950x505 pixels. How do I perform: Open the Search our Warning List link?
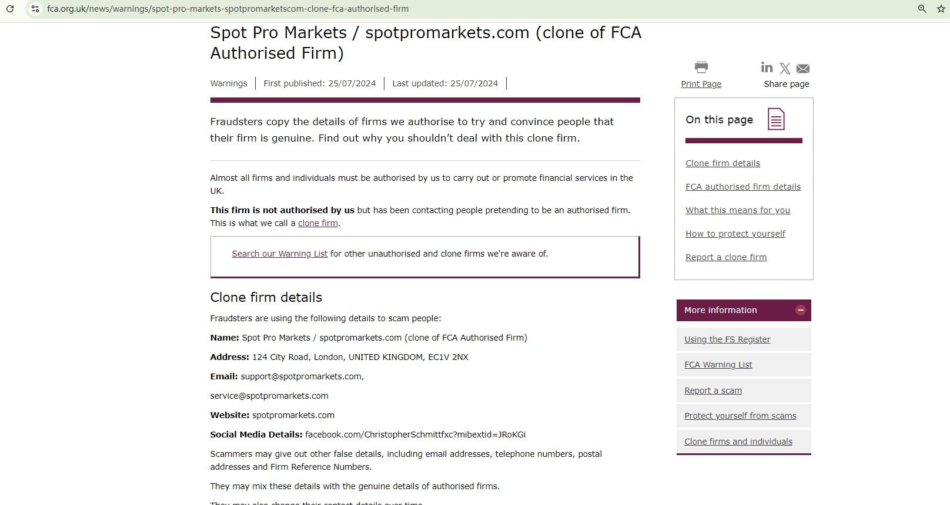[x=279, y=254]
